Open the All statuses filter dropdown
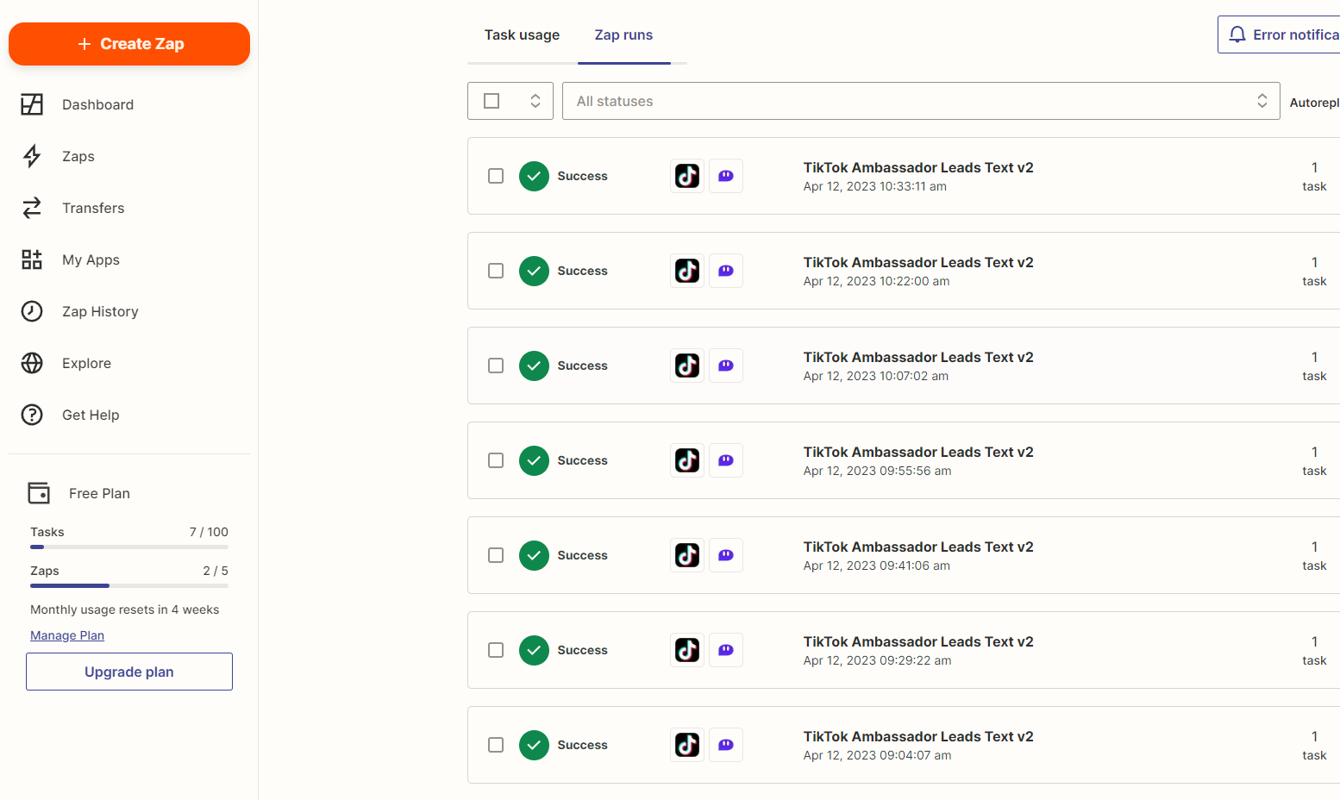This screenshot has width=1340, height=800. [921, 101]
